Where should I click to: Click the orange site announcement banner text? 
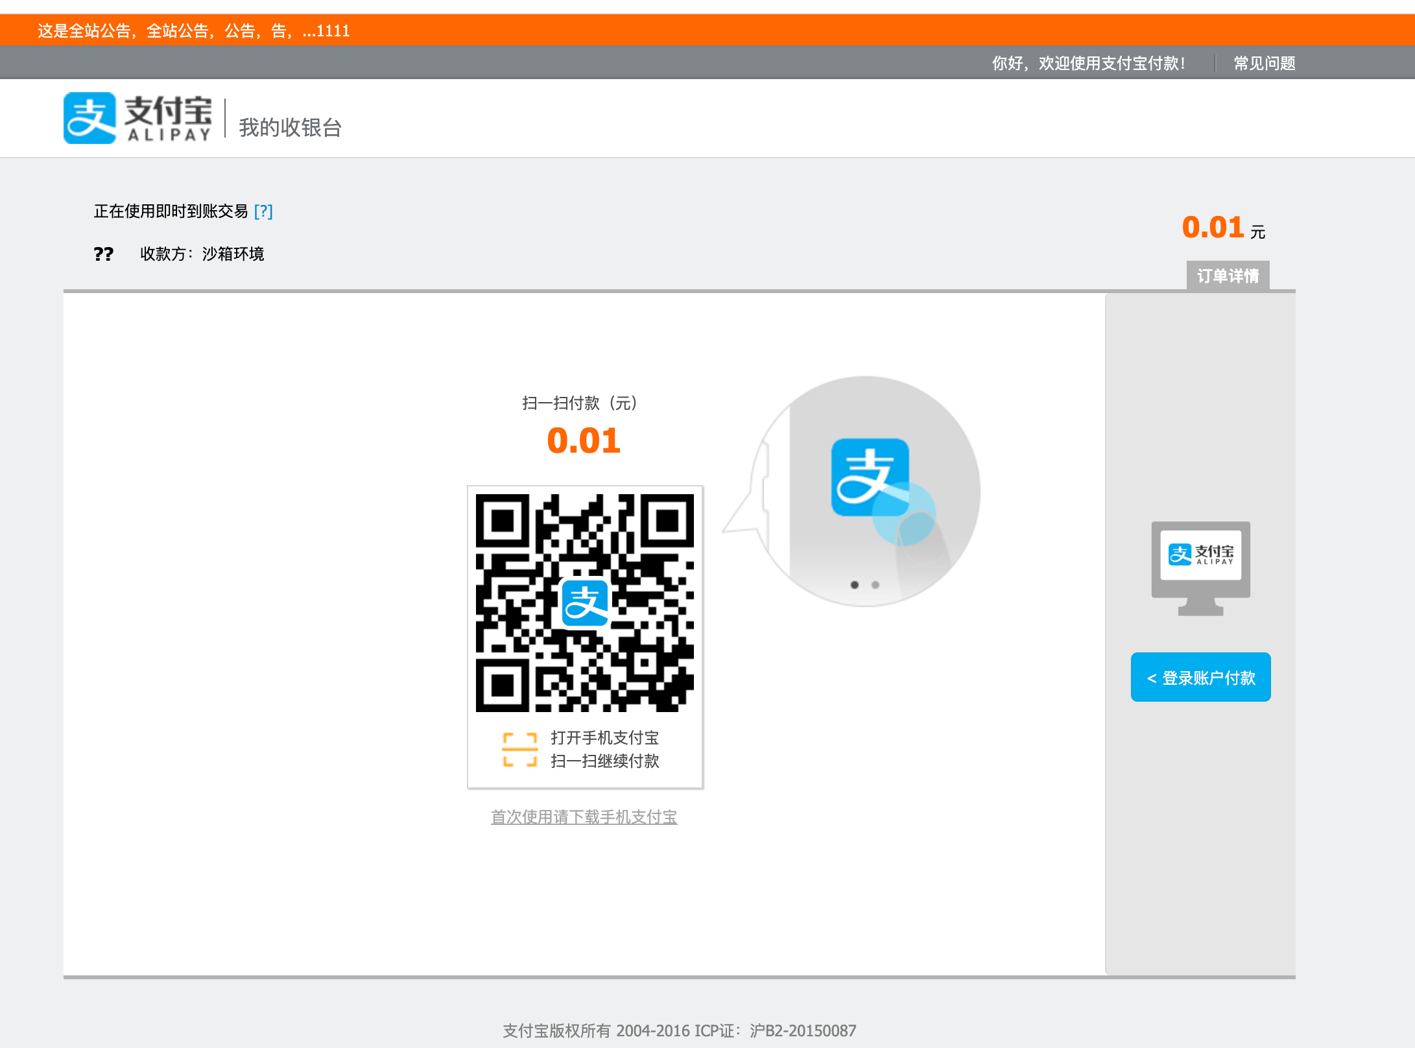click(x=193, y=31)
